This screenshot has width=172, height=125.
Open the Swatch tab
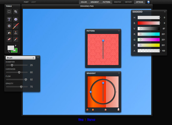118,2
